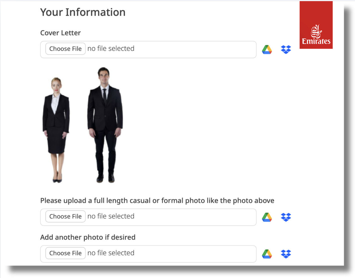Click 'no file selected' in full length photo field
Screen dimensions: 355x278
(111, 216)
